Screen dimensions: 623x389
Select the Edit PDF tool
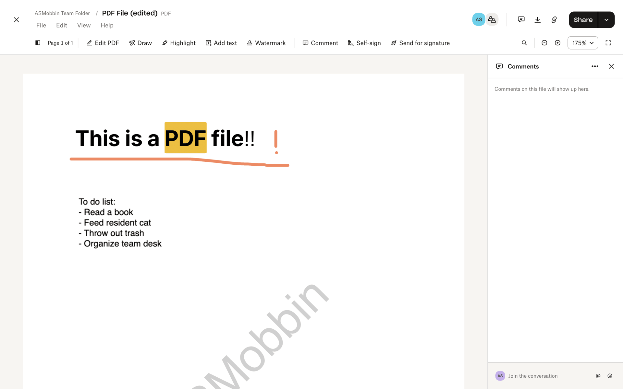coord(103,43)
